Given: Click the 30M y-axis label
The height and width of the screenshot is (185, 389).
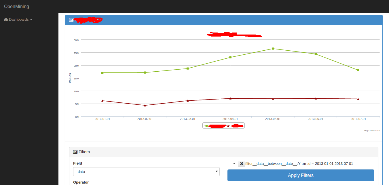Looking at the screenshot, I should click(76, 40).
